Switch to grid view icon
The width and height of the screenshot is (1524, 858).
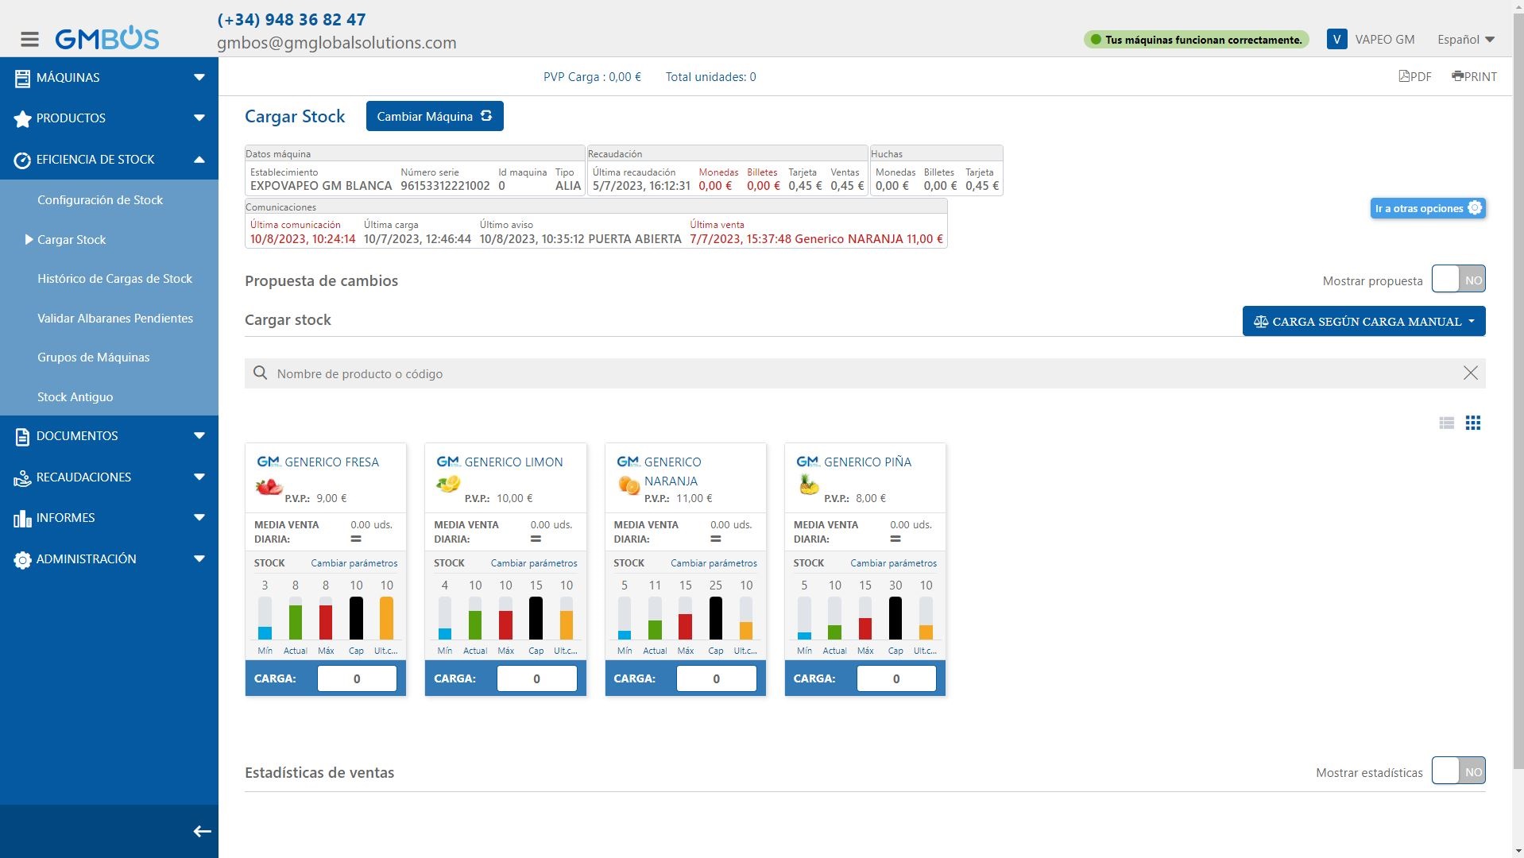[1472, 423]
